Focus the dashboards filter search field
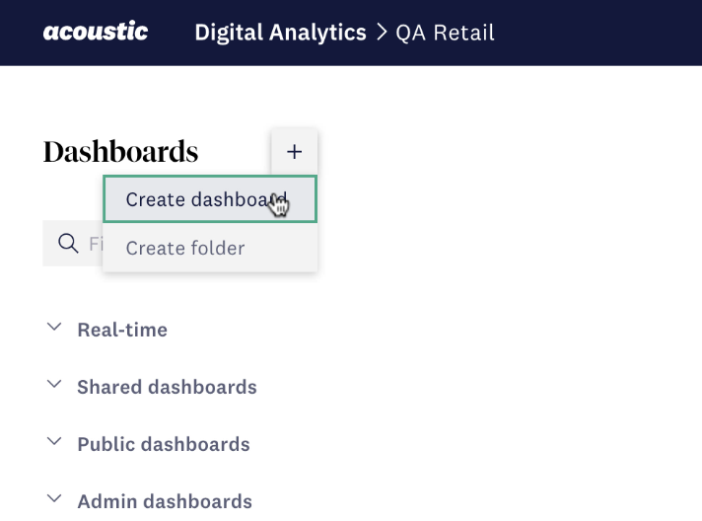Viewport: 702px width, 521px height. [x=73, y=244]
